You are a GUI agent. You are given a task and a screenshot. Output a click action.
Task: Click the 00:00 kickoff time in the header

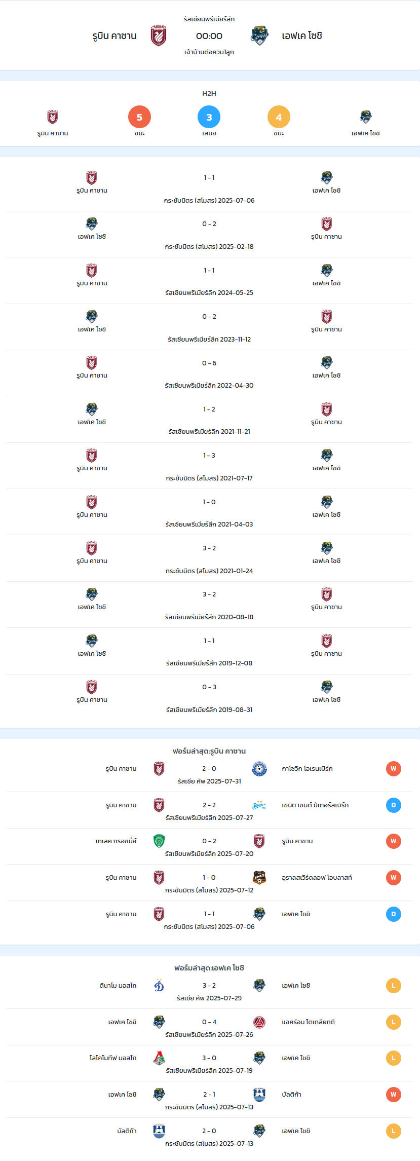tap(209, 36)
